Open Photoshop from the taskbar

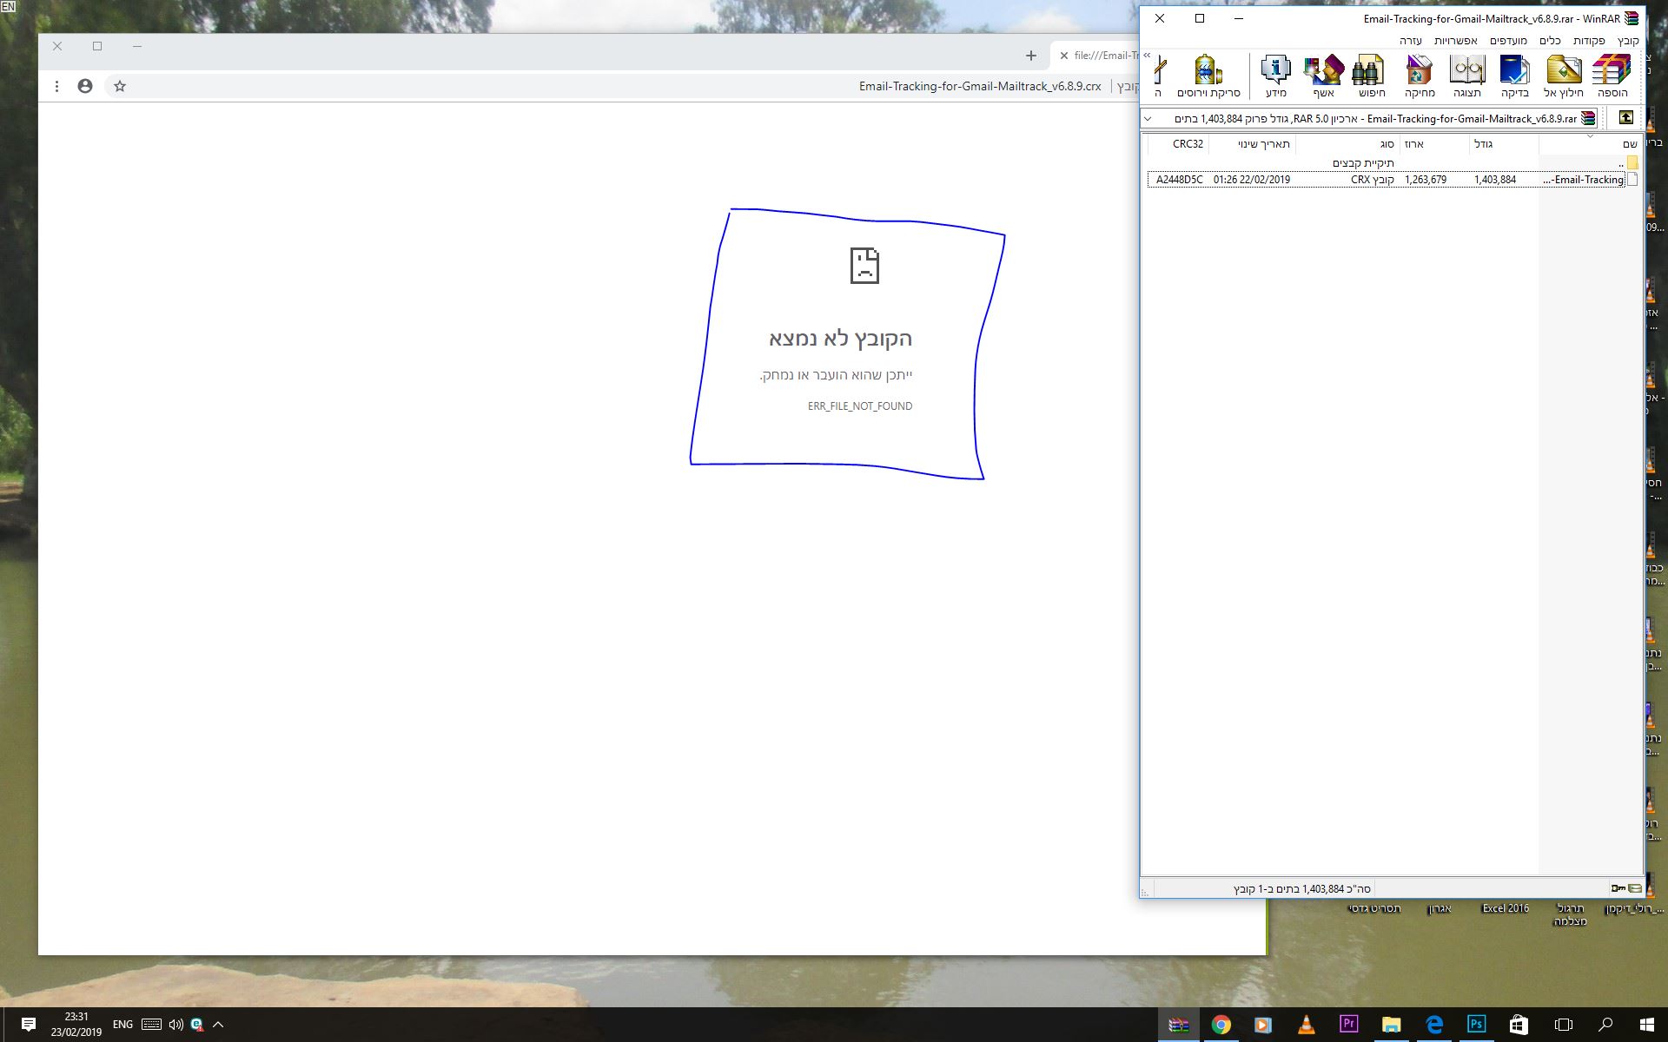point(1476,1025)
